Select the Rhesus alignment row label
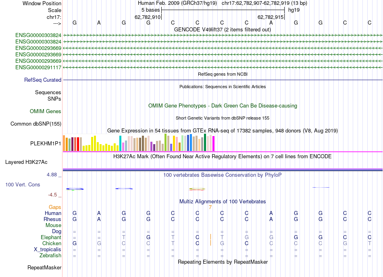This screenshot has width=383, height=277. 52,219
